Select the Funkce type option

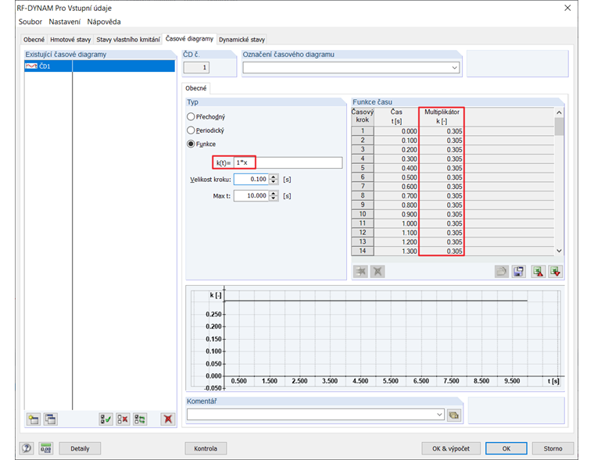[191, 144]
